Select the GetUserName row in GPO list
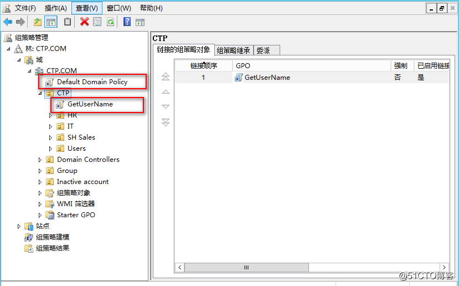Image resolution: width=459 pixels, height=286 pixels. [x=312, y=78]
